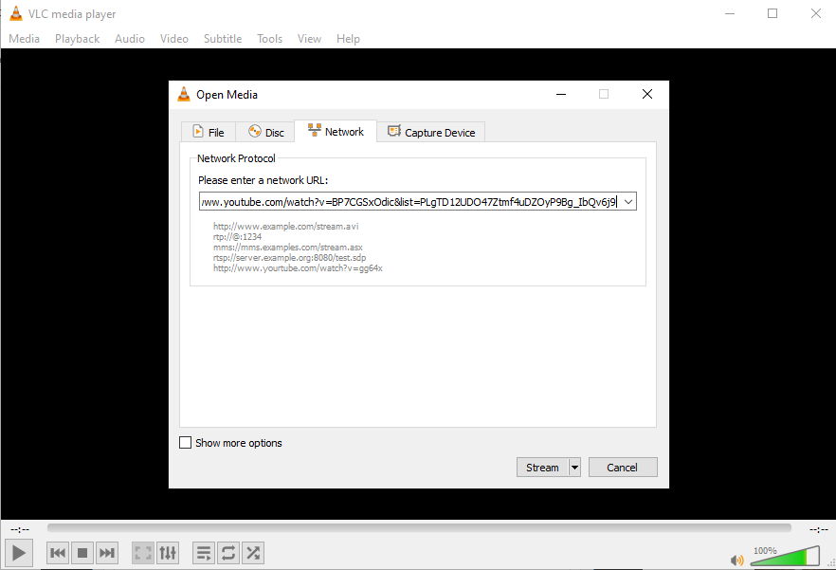Switch to the Disc tab
The image size is (836, 570).
click(x=266, y=132)
